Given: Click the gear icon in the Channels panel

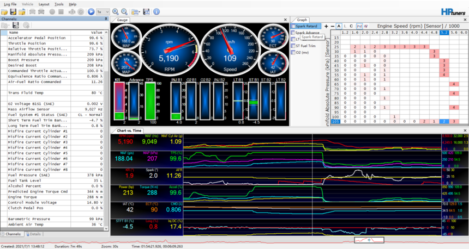Looking at the screenshot, I should [26, 26].
